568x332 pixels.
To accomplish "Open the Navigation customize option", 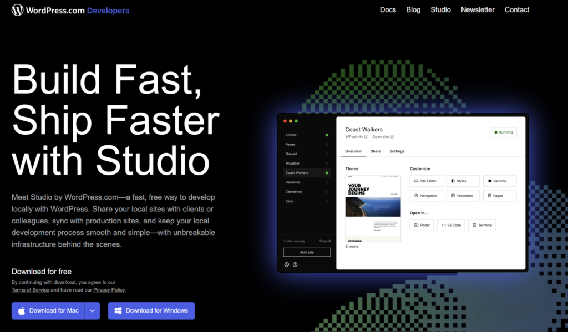I will (x=426, y=196).
